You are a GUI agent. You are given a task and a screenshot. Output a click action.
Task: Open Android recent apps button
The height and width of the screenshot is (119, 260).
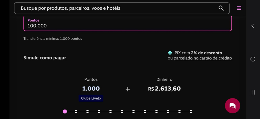253,92
